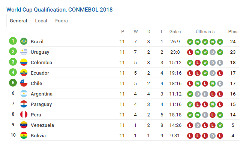Click Uruguay's red L loss badge

coord(190,52)
